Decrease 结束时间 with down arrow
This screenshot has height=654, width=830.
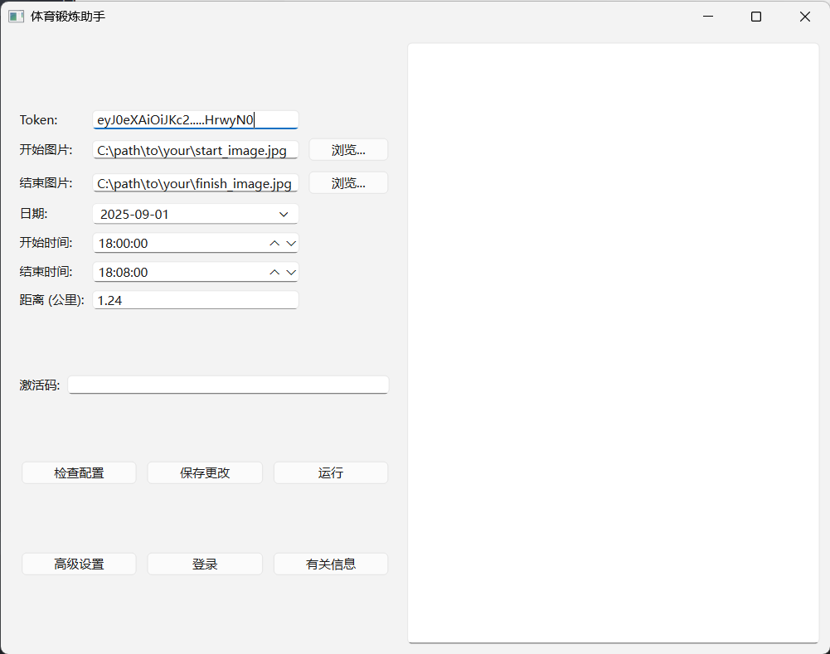pyautogui.click(x=290, y=272)
